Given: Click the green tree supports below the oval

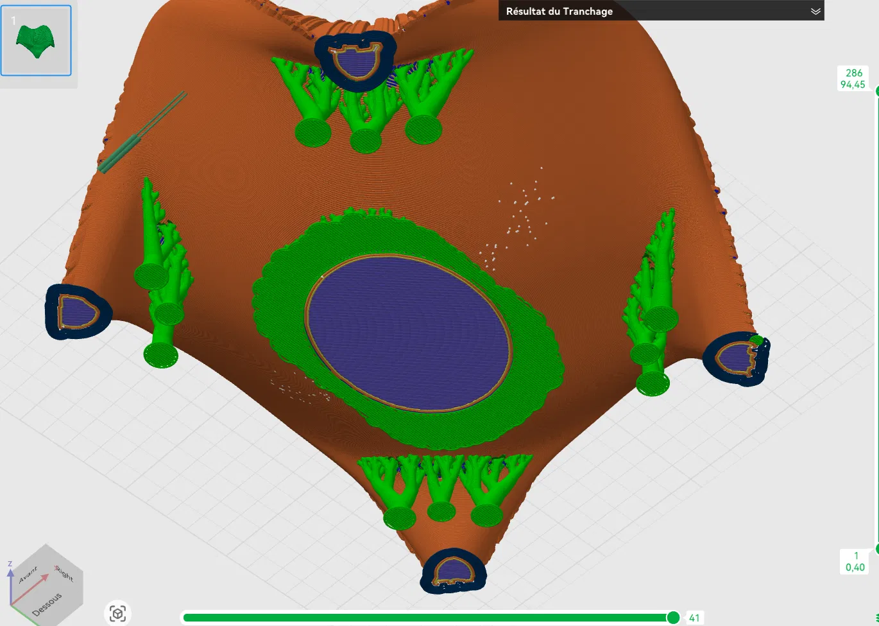Looking at the screenshot, I should [x=444, y=489].
